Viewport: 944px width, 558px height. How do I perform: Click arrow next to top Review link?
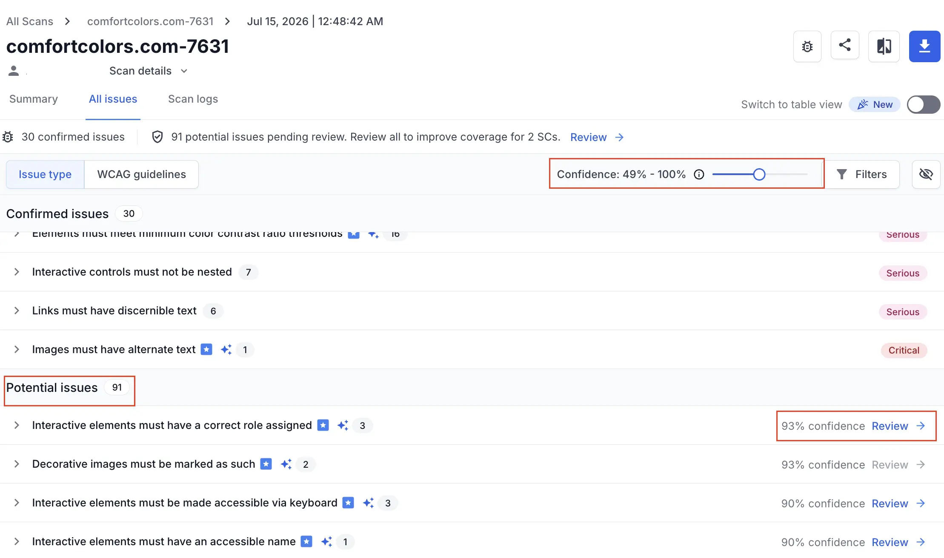pyautogui.click(x=619, y=137)
